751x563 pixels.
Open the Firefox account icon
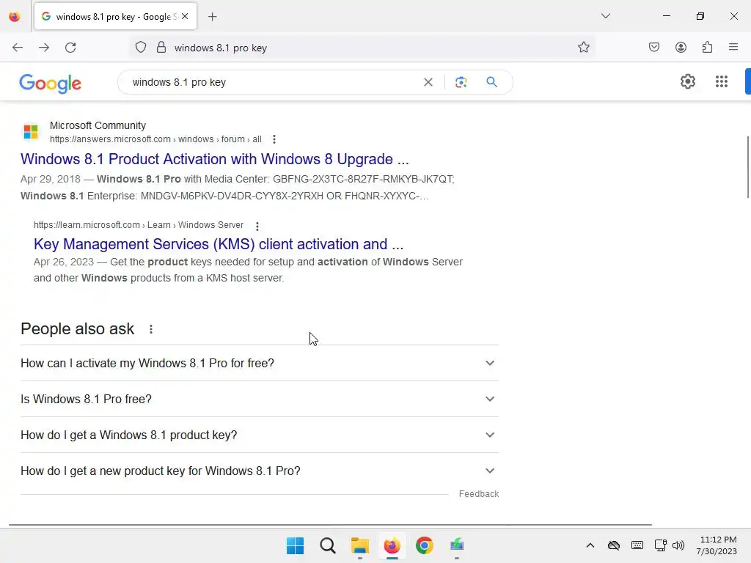(x=681, y=48)
